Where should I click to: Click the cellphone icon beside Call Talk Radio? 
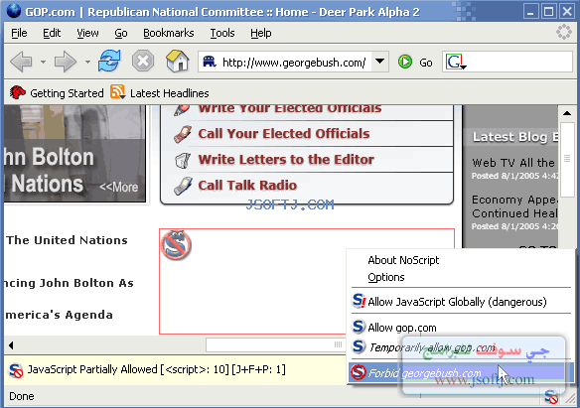pyautogui.click(x=183, y=186)
